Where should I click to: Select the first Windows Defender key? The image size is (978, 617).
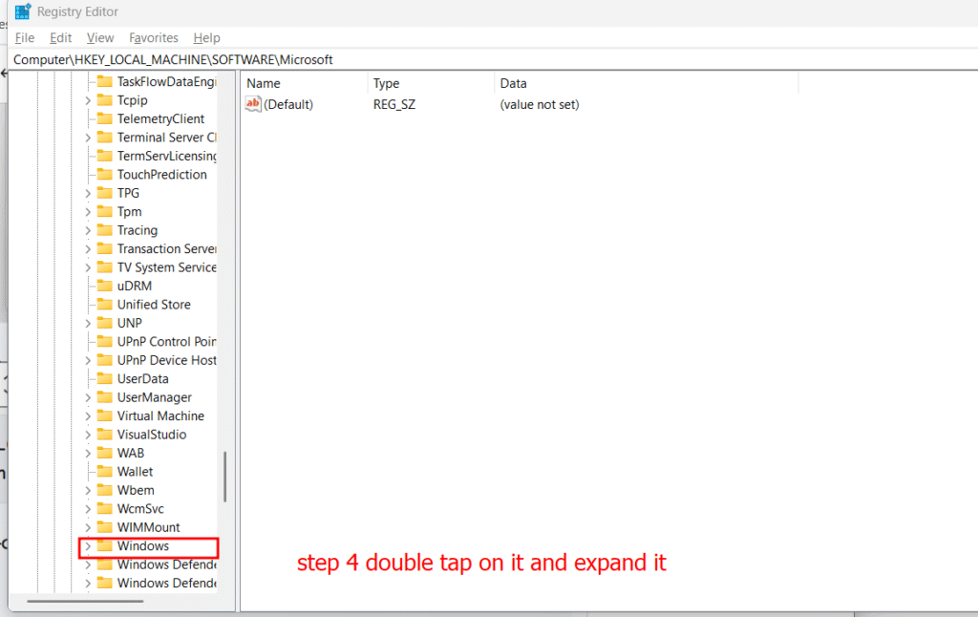coord(166,564)
